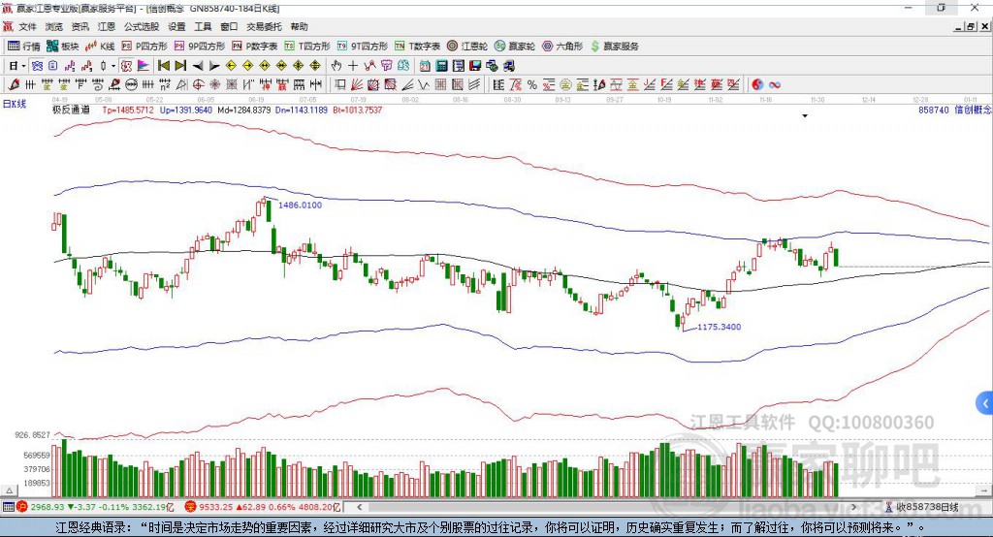
Task: Open the calculator icon in toolbar
Action: [441, 66]
